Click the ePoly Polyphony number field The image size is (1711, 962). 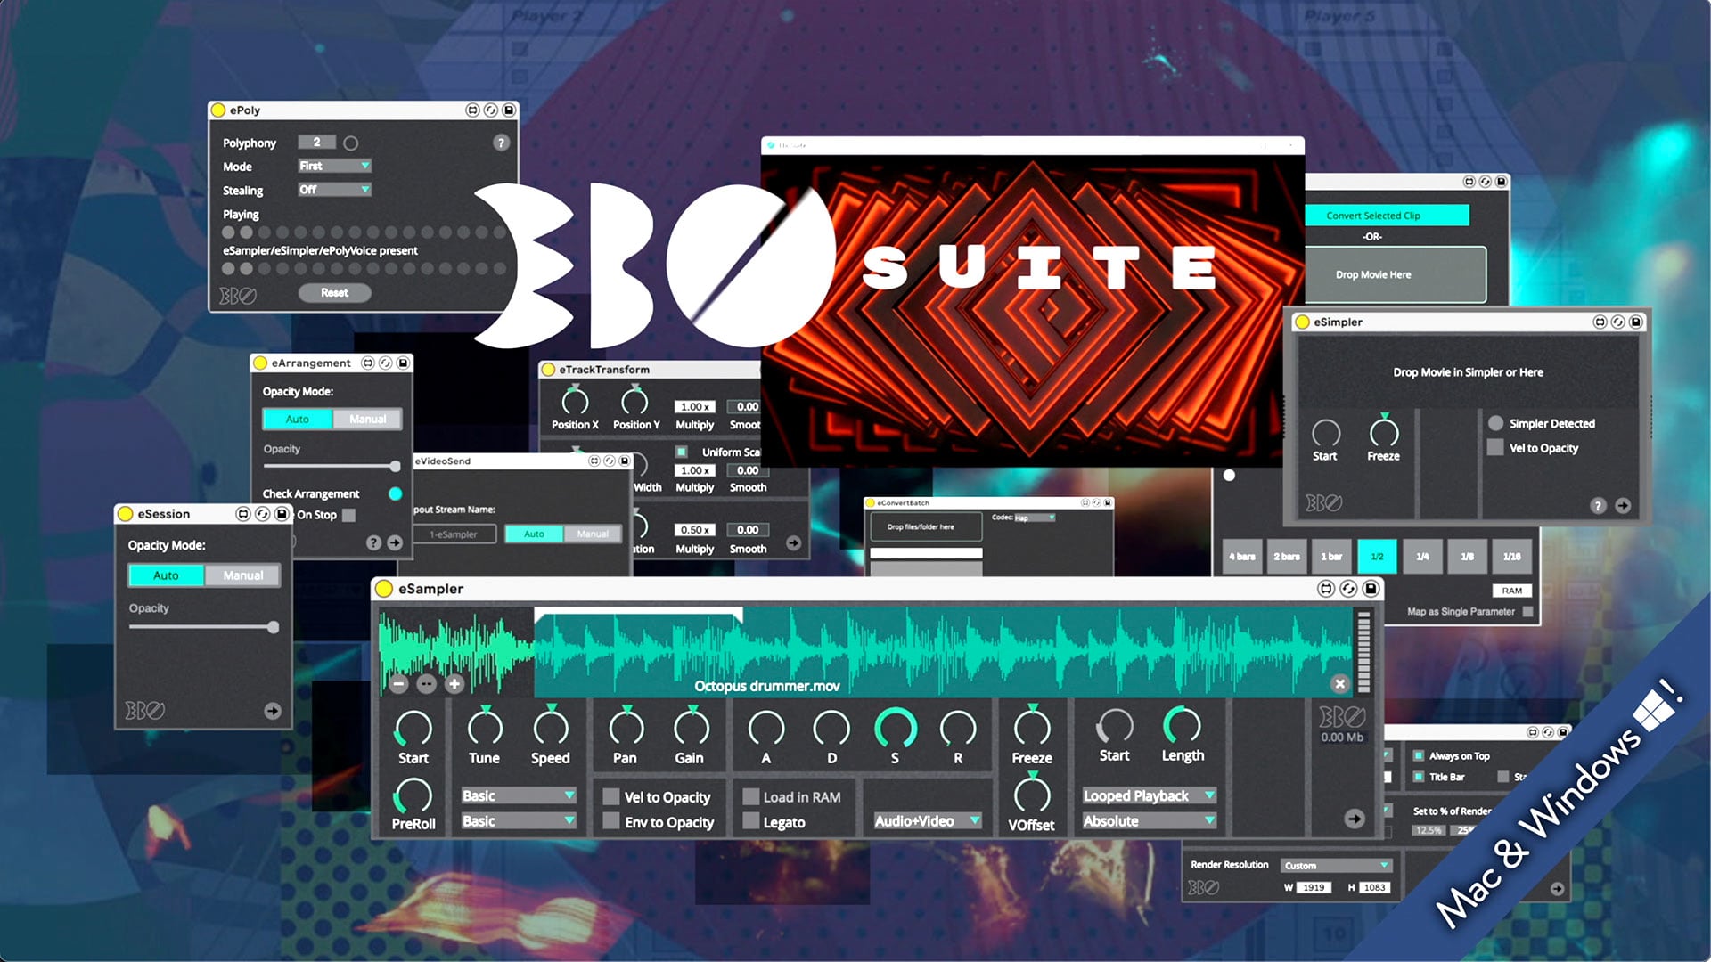point(316,142)
